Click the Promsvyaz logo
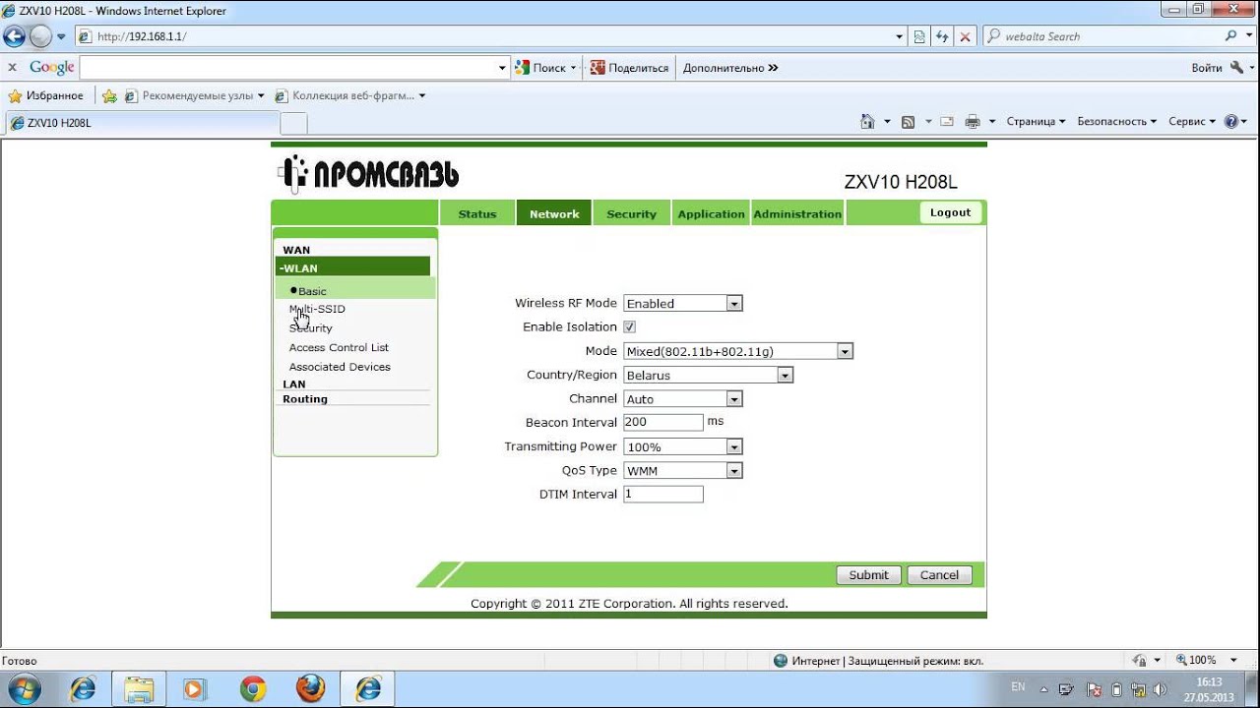 (368, 174)
